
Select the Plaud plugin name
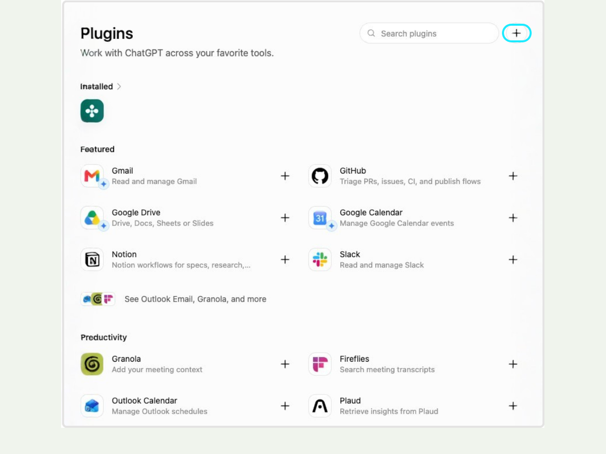(350, 401)
